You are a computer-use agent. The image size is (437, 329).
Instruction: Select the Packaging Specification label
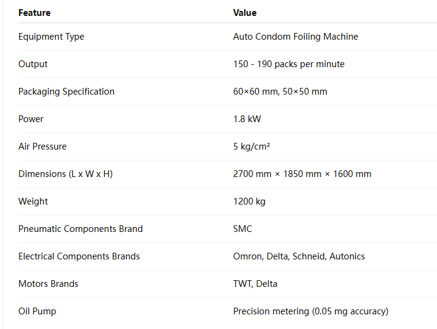[x=66, y=92]
